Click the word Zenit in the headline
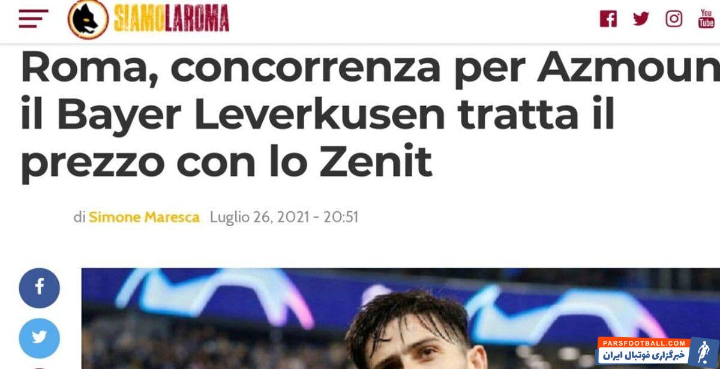 pos(375,162)
